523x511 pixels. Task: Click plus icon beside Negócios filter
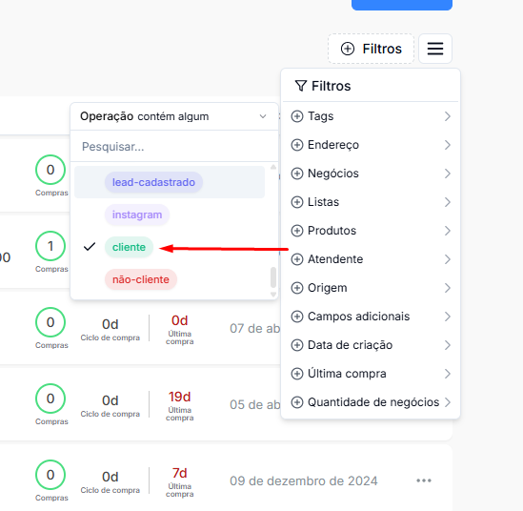tap(297, 174)
